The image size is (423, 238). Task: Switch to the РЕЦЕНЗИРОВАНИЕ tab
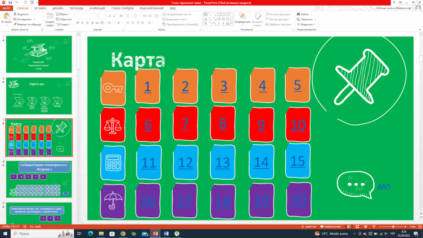pyautogui.click(x=152, y=9)
